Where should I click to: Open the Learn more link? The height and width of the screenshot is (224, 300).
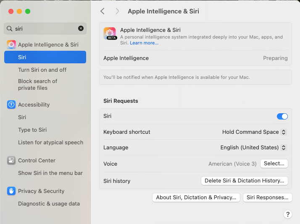[x=144, y=43]
